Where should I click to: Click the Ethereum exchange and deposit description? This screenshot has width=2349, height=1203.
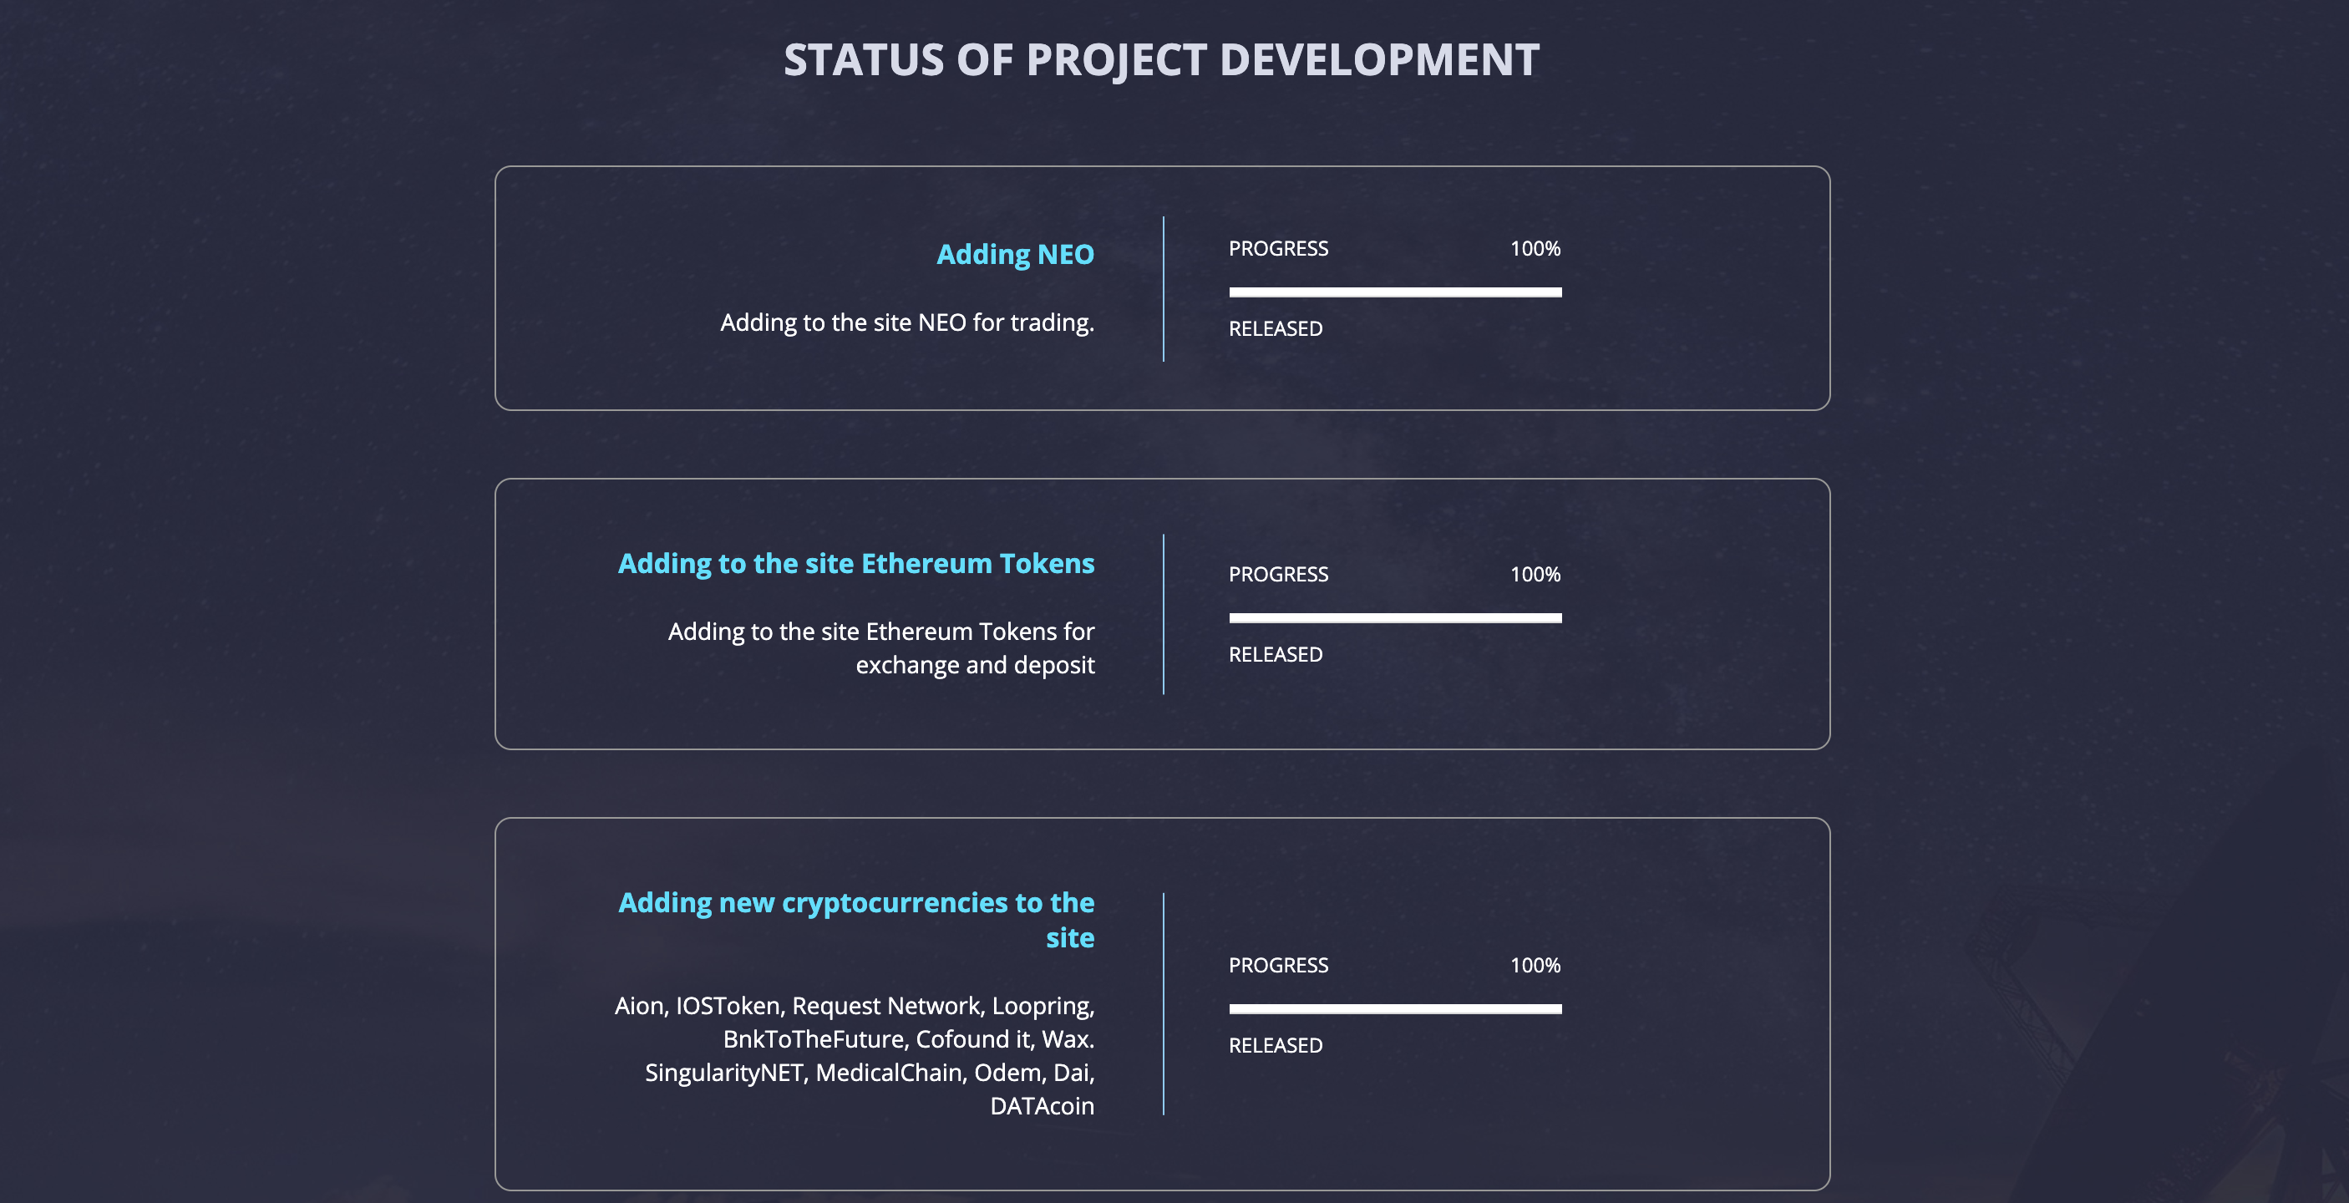click(x=880, y=647)
